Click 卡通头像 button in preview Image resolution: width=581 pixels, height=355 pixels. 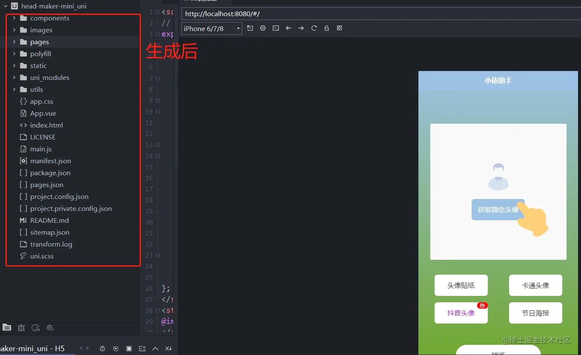click(x=535, y=285)
